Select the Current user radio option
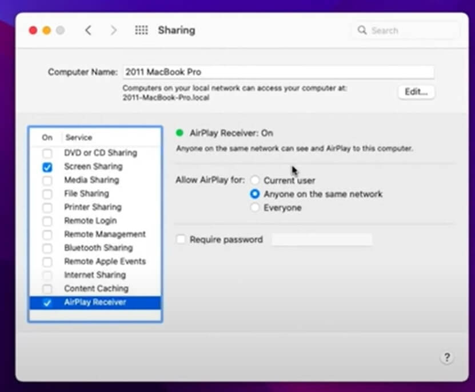475x392 pixels. tap(255, 181)
